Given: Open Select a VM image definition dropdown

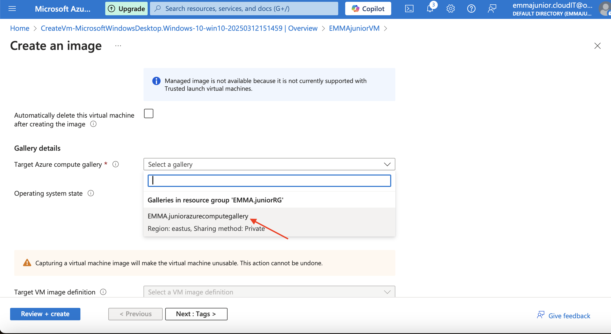Looking at the screenshot, I should click(269, 292).
